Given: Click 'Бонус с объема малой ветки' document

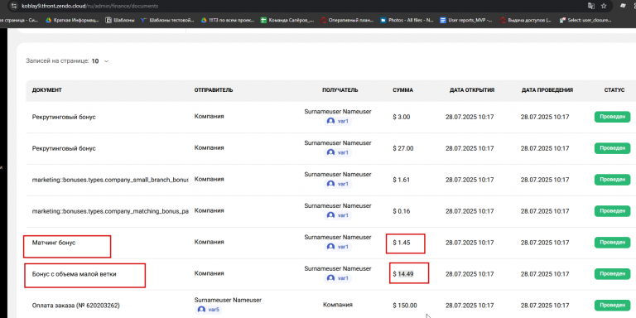Looking at the screenshot, I should pyautogui.click(x=75, y=274).
